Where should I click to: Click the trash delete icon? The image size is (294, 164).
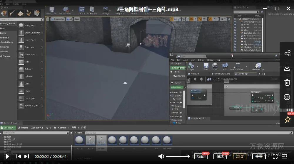tap(287, 82)
